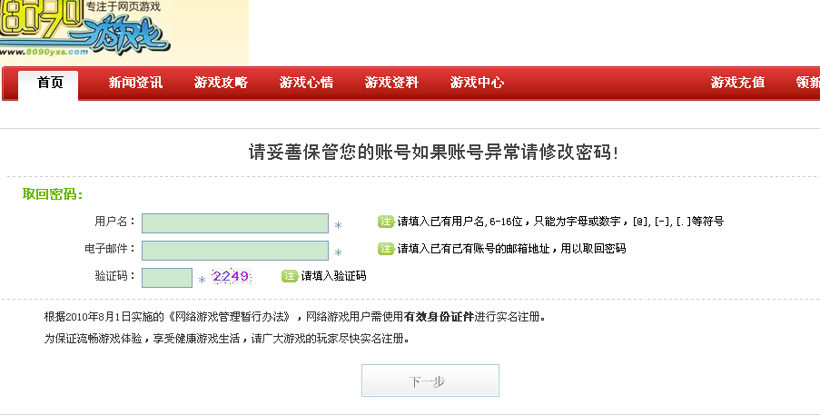Click into the 验证码 captcha input box

tap(166, 278)
